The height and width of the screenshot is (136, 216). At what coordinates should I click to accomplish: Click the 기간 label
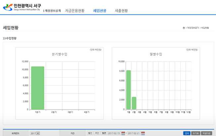coord(73,133)
